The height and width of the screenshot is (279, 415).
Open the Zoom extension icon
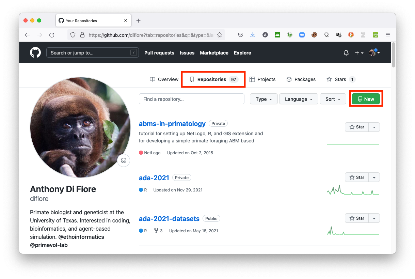302,35
